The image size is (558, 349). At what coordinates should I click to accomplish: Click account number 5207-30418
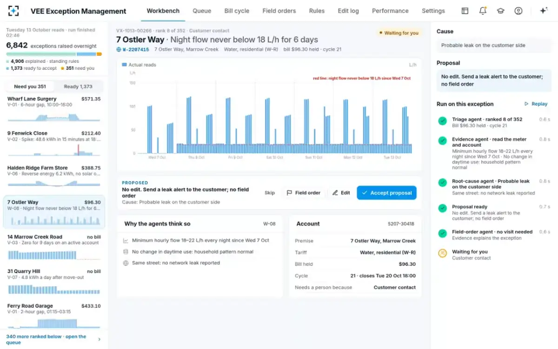[x=401, y=224]
